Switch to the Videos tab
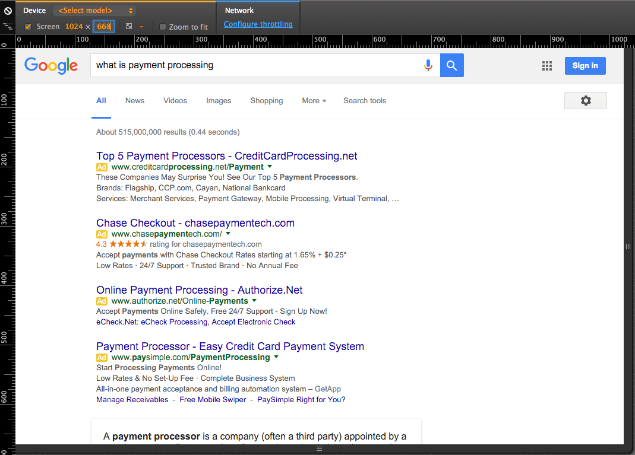The image size is (635, 455). (x=175, y=101)
